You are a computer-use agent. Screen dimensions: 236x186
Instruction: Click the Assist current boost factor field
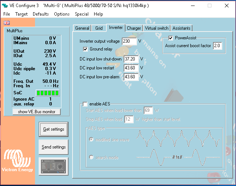[x=217, y=46]
